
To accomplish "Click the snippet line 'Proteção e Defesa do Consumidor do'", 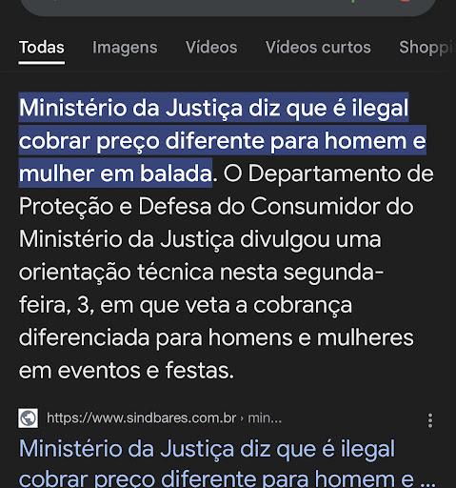I will (216, 207).
